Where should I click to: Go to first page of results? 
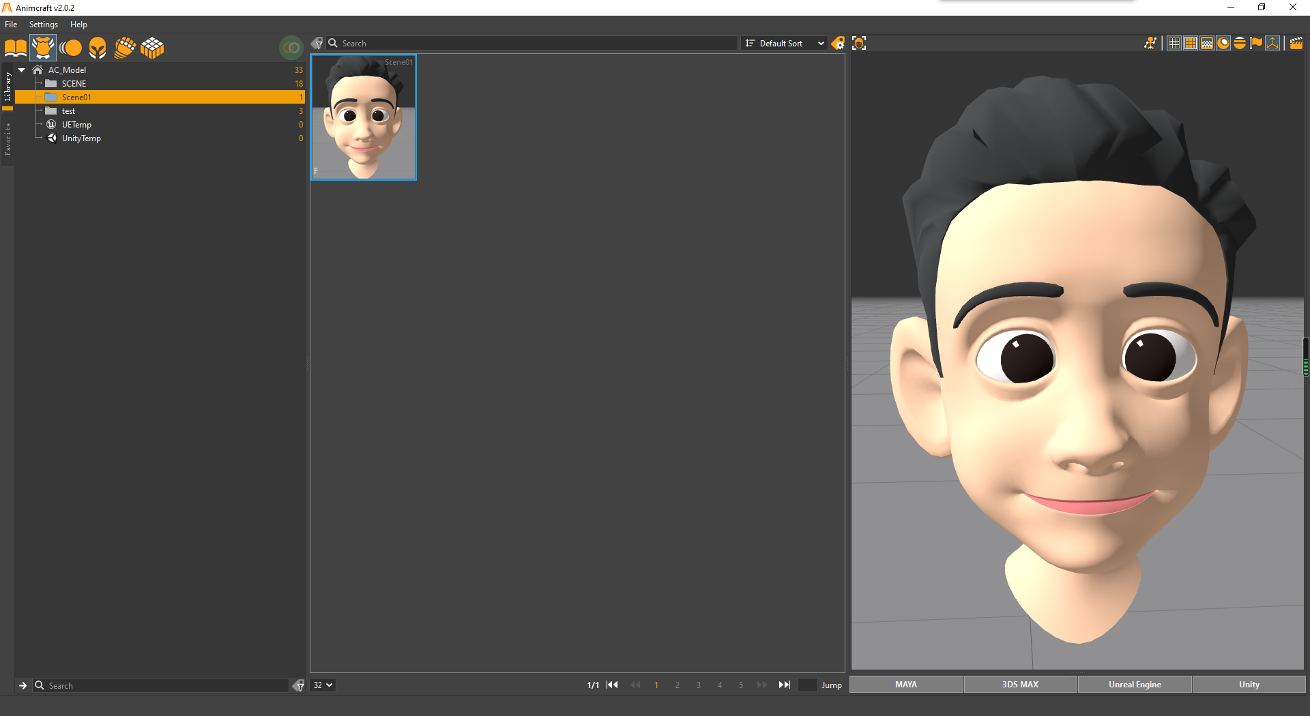pos(612,685)
